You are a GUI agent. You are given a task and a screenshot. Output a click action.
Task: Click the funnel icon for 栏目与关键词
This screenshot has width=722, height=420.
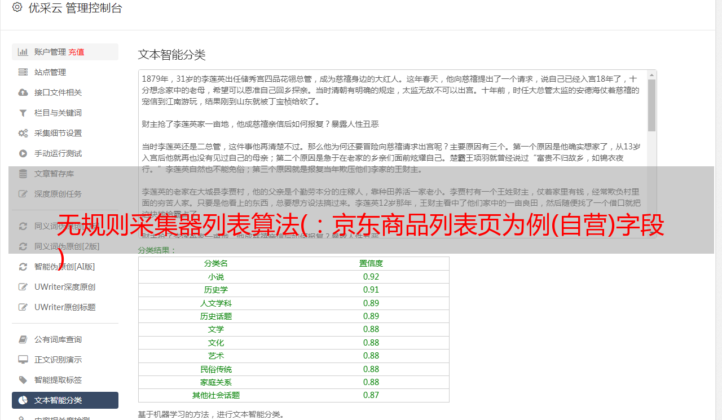23,113
